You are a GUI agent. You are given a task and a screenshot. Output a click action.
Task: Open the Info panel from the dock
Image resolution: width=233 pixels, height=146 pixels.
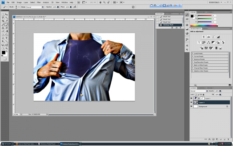tap(187, 33)
